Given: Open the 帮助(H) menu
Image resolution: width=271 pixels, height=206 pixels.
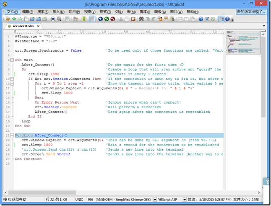Looking at the screenshot, I should 193,12.
